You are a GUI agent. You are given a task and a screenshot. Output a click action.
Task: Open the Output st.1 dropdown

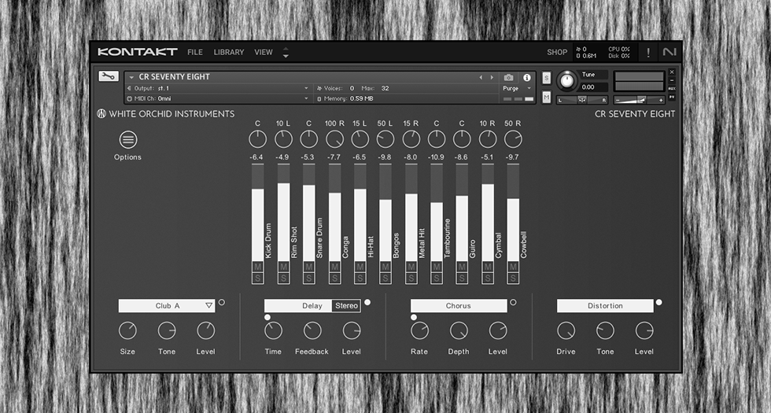[x=218, y=88]
